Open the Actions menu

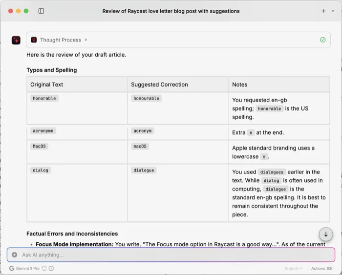321,268
